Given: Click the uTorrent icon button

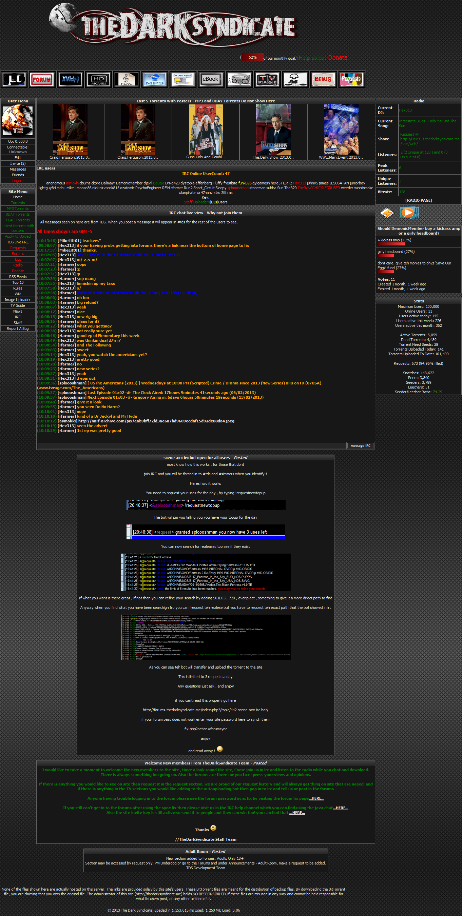Looking at the screenshot, I should click(14, 79).
